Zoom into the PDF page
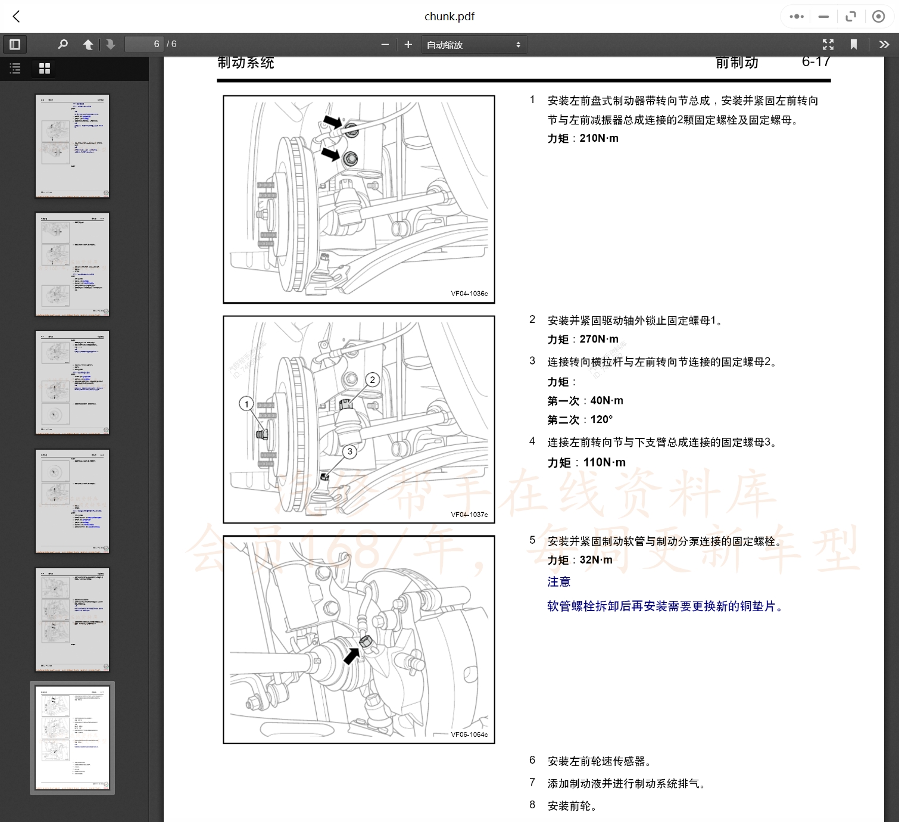The height and width of the screenshot is (822, 899). click(408, 44)
